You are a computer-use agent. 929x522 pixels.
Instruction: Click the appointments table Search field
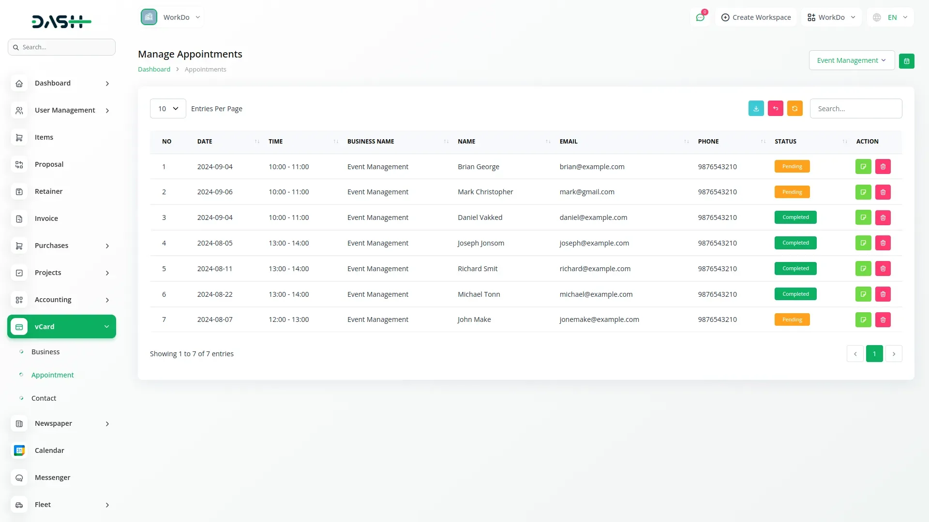coord(855,109)
